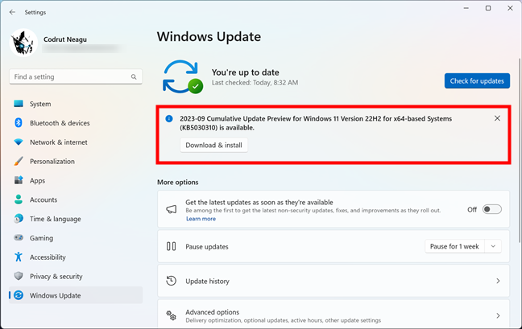Expand Update history chevron
This screenshot has width=522, height=329.
coord(498,282)
